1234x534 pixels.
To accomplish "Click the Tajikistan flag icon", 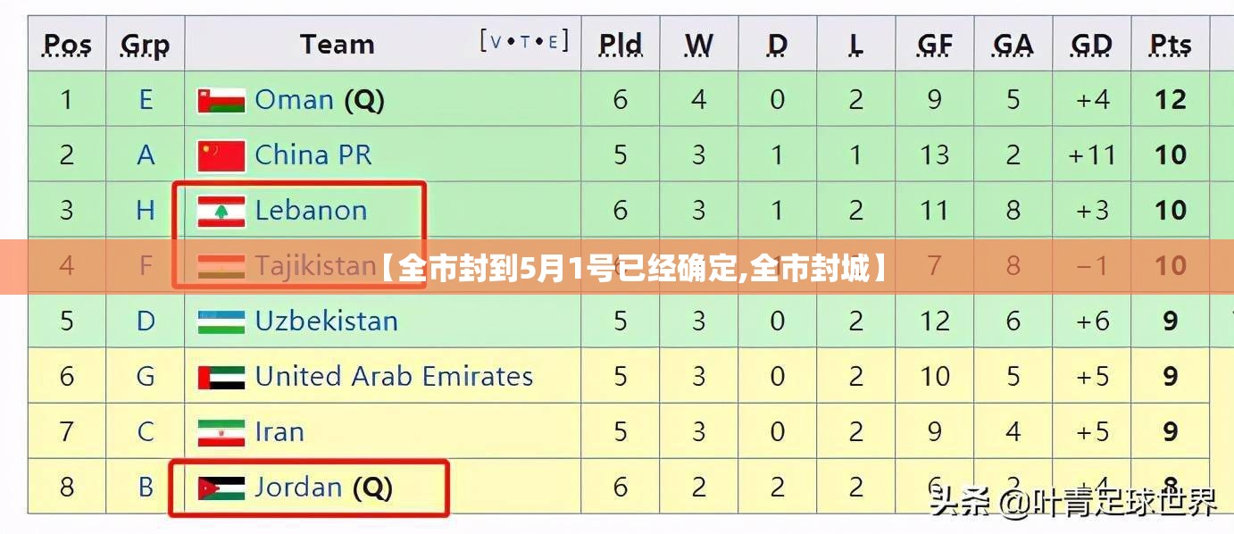I will click(x=221, y=266).
